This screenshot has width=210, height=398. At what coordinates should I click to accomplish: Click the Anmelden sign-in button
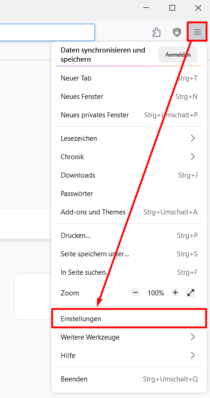point(178,55)
